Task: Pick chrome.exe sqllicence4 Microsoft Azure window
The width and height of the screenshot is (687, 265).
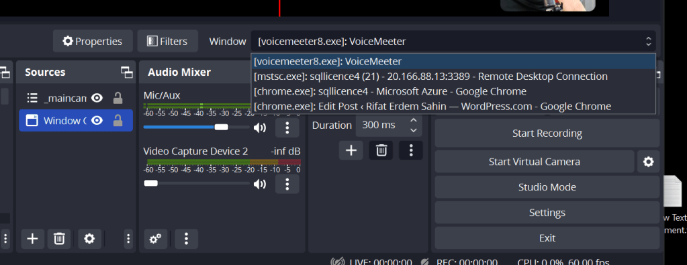Action: pyautogui.click(x=453, y=91)
